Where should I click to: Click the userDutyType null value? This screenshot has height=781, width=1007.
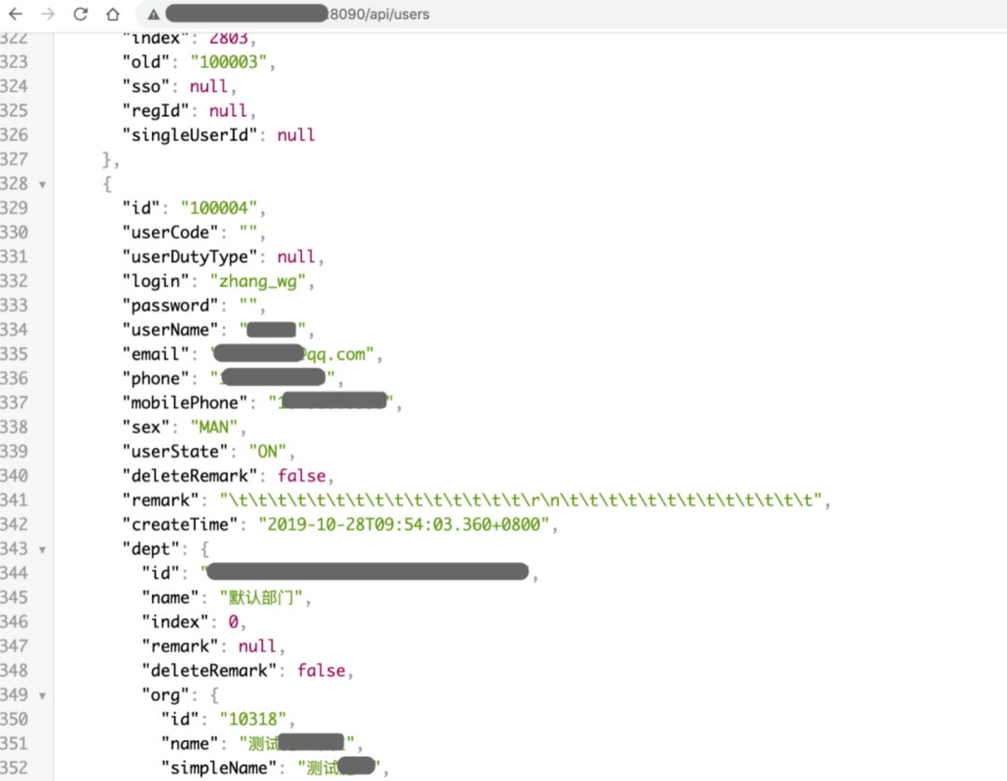click(x=297, y=256)
